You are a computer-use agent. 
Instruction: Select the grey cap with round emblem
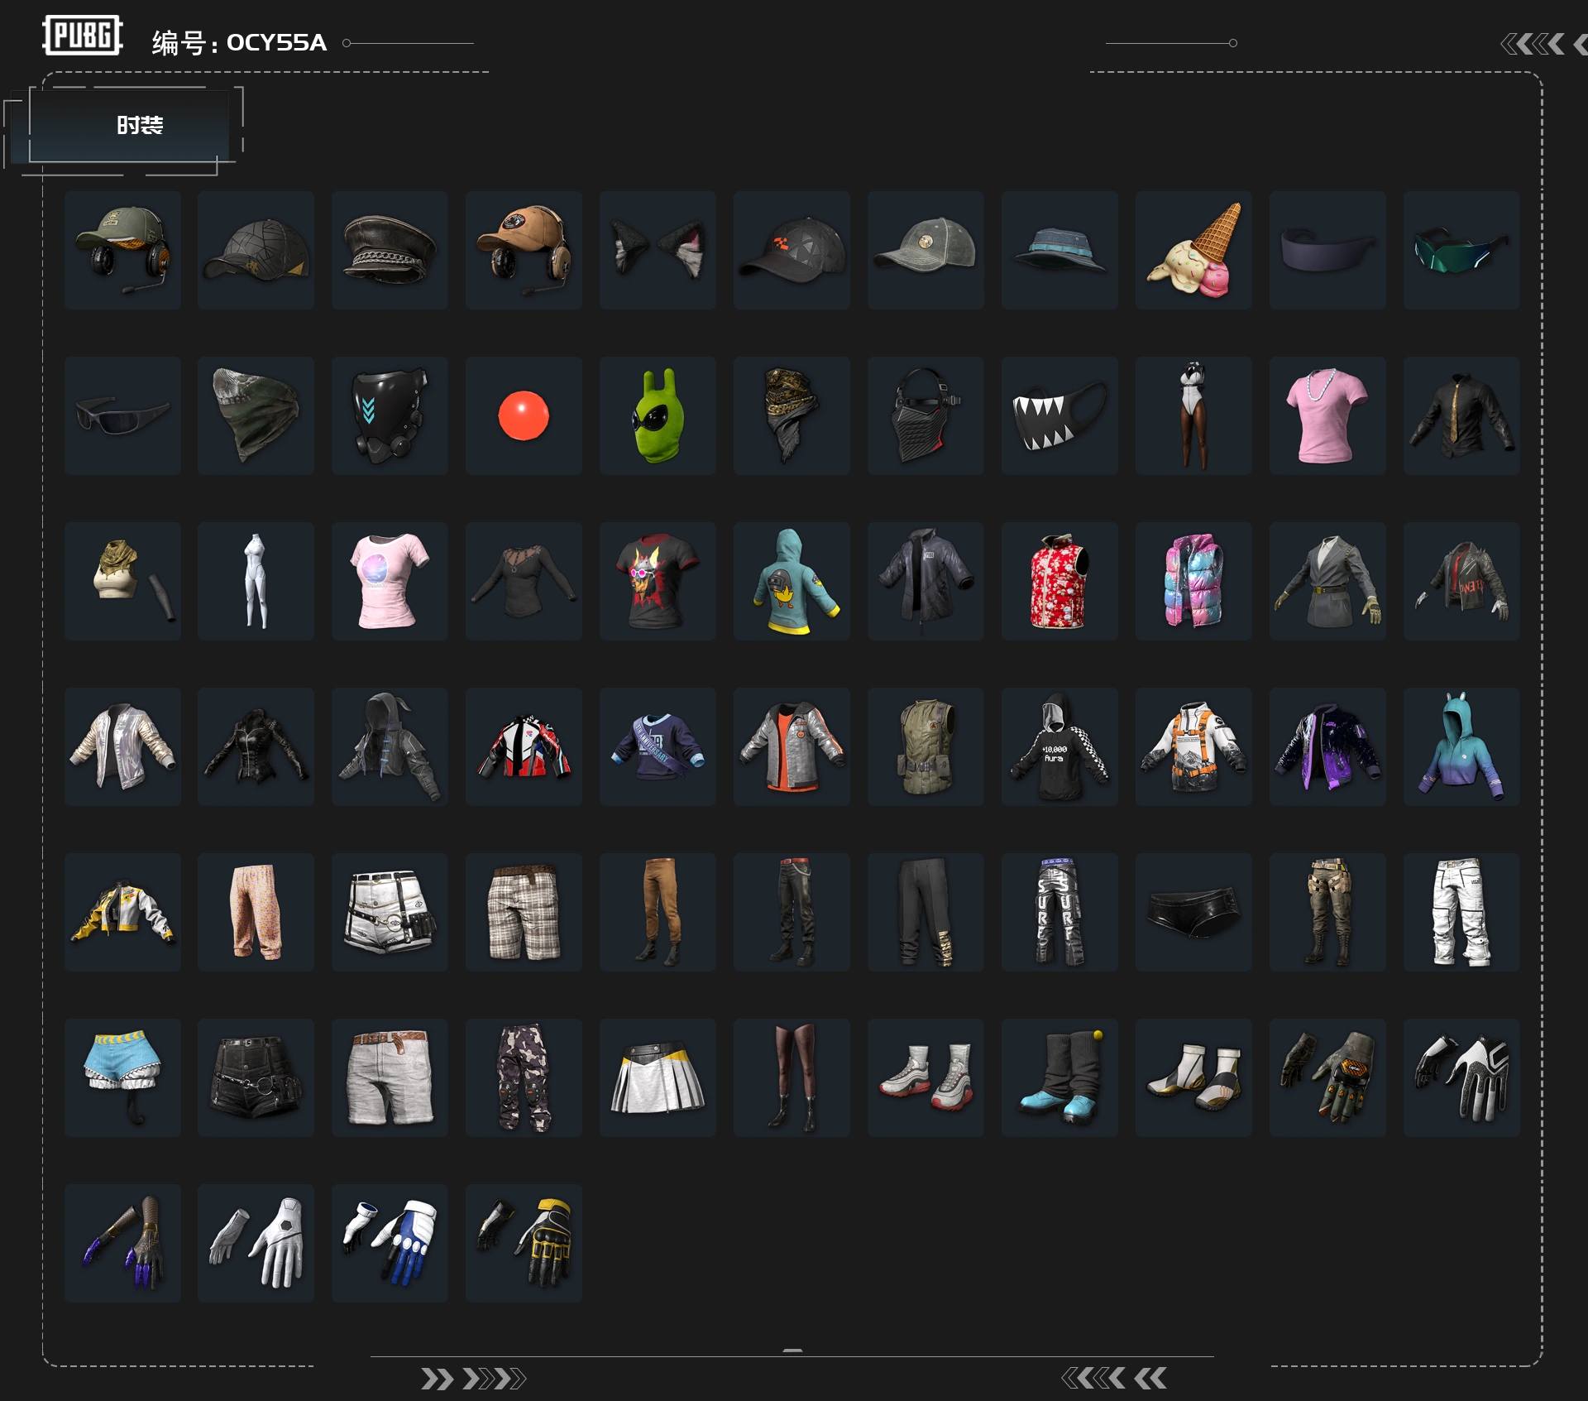(926, 250)
